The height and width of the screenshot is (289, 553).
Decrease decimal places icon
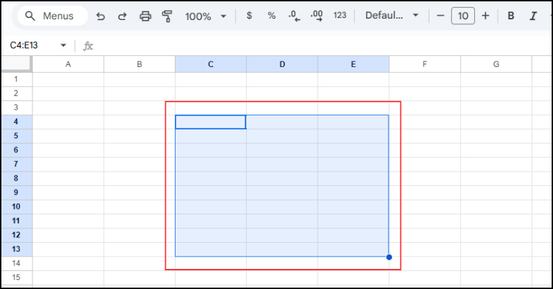coord(294,16)
